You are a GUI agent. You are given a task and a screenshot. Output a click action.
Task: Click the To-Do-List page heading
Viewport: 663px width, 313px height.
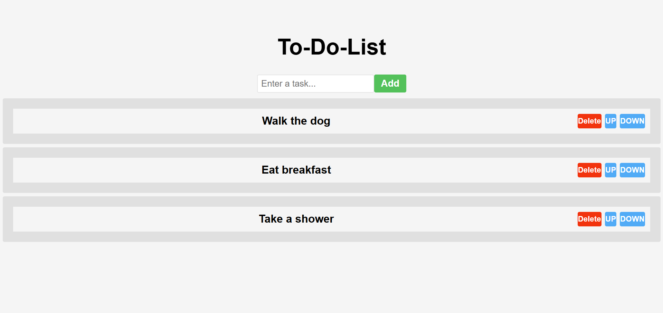tap(332, 47)
